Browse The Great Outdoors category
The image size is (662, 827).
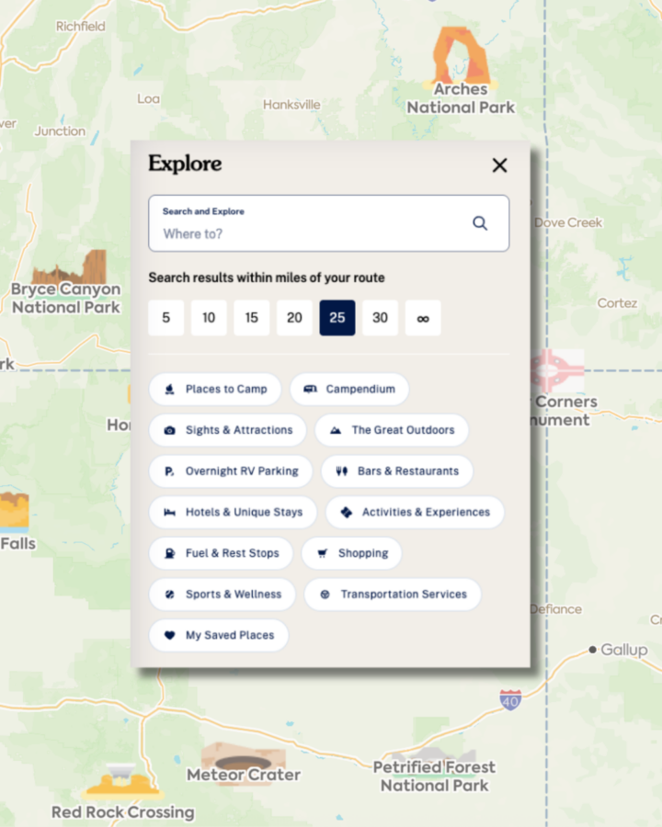coord(391,430)
